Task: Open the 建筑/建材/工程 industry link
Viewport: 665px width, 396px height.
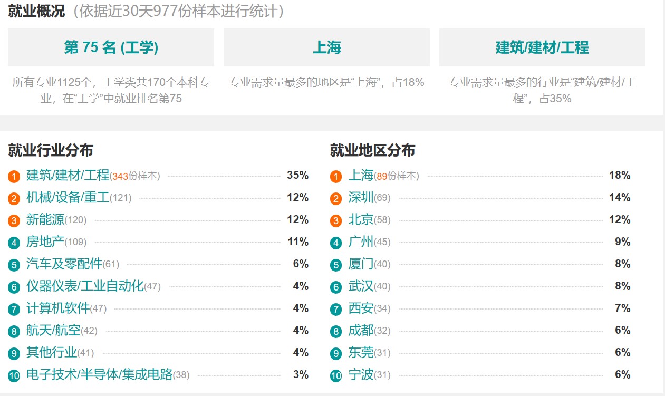Action: 68,176
